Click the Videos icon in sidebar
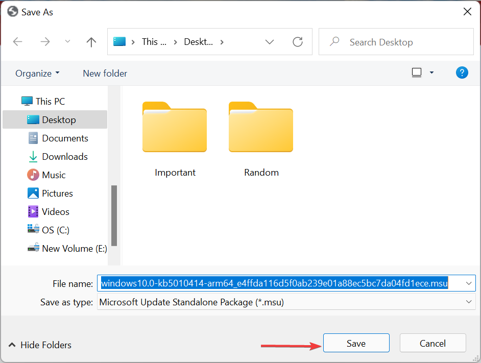Viewport: 481px width, 363px height. coord(33,212)
